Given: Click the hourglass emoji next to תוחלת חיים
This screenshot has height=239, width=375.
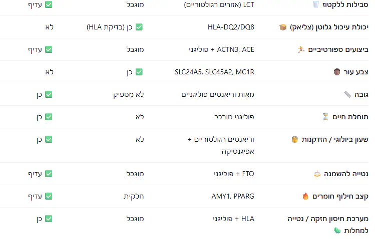Looking at the screenshot, I should point(326,117).
